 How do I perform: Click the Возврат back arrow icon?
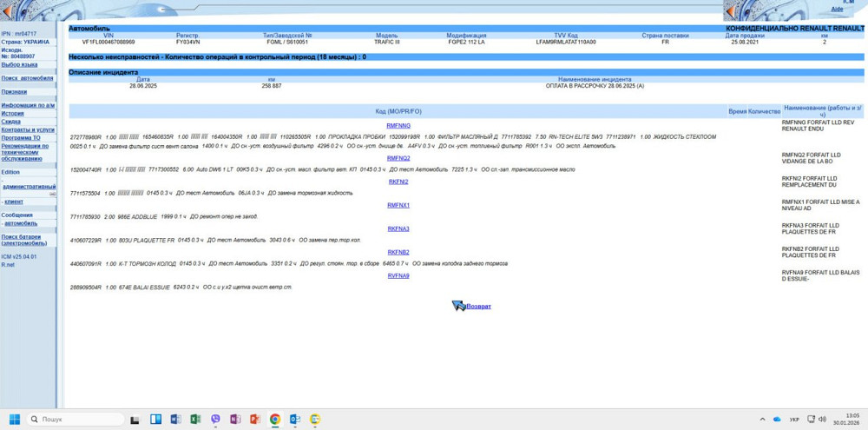[457, 306]
